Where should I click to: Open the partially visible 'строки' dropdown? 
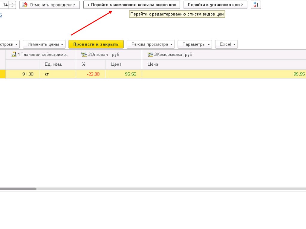pyautogui.click(x=10, y=44)
